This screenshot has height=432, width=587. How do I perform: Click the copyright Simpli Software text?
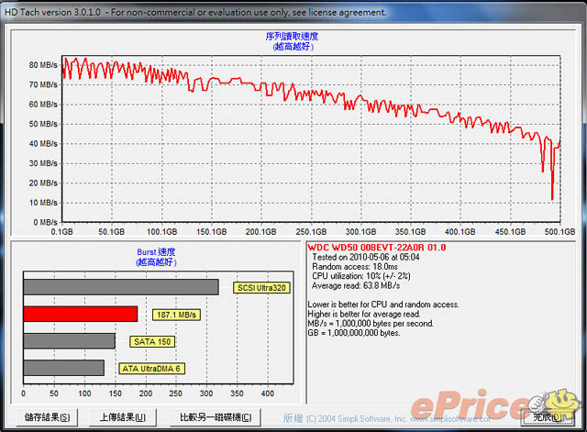pyautogui.click(x=387, y=418)
